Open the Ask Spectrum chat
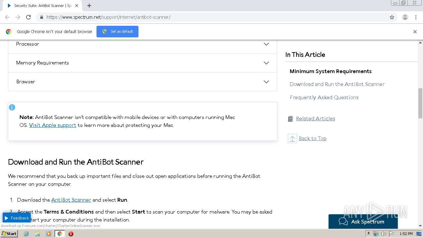The image size is (423, 238). (x=363, y=221)
